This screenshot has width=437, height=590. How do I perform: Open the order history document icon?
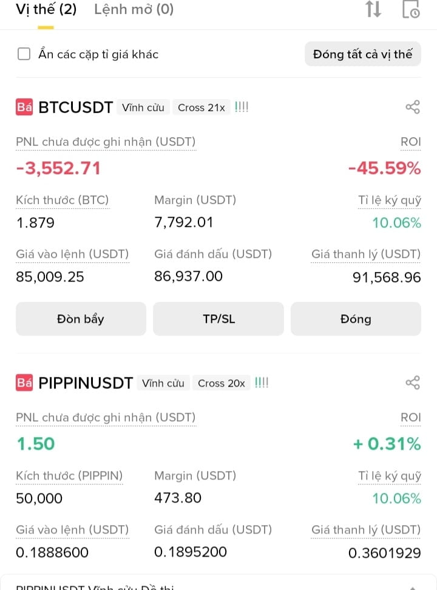(411, 9)
